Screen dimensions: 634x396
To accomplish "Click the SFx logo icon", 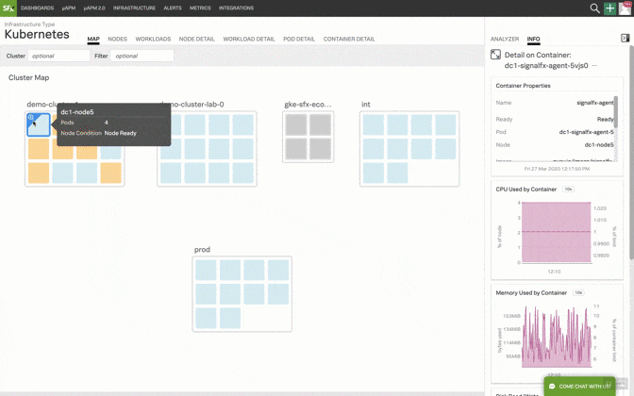I will (8, 8).
